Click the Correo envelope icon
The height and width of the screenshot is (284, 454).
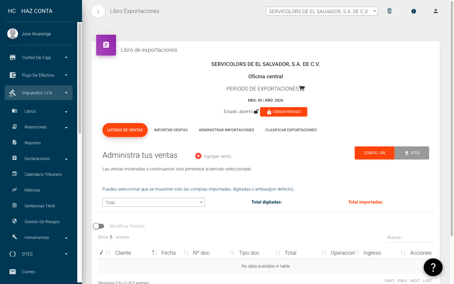13,272
